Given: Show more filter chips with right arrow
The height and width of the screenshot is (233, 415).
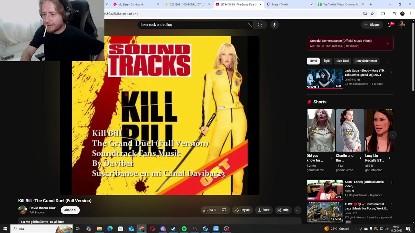Looking at the screenshot, I should pyautogui.click(x=388, y=61).
